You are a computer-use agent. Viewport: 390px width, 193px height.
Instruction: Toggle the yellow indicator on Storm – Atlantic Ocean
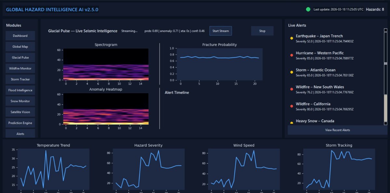click(292, 72)
